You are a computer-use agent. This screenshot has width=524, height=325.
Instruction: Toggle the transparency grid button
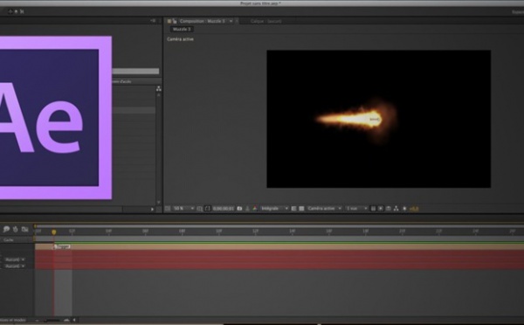click(x=301, y=208)
